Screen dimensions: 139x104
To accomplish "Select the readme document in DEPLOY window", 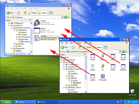I will point(92,67).
